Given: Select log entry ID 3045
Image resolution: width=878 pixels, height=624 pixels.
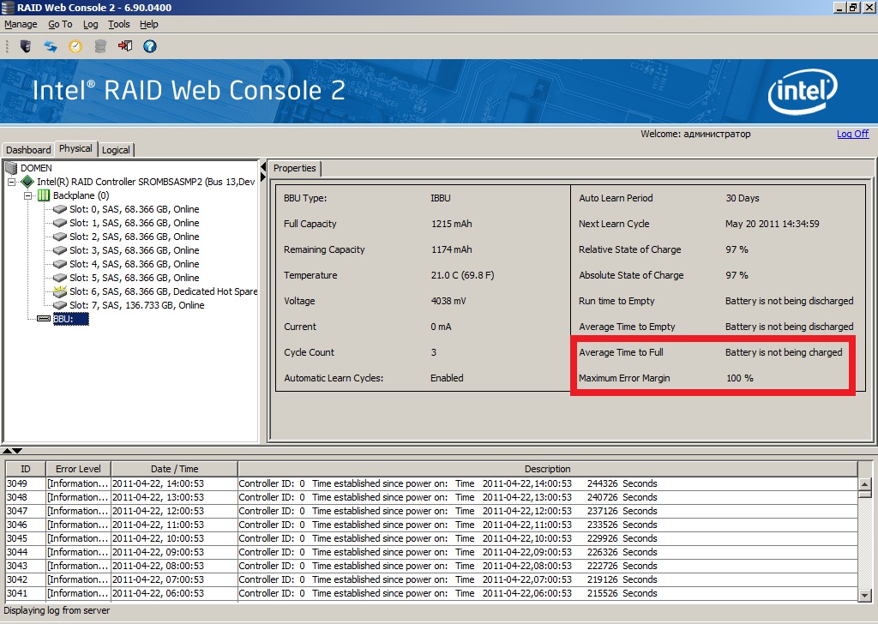Looking at the screenshot, I should (431, 538).
